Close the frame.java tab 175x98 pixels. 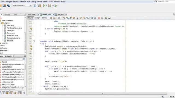(x=54, y=15)
